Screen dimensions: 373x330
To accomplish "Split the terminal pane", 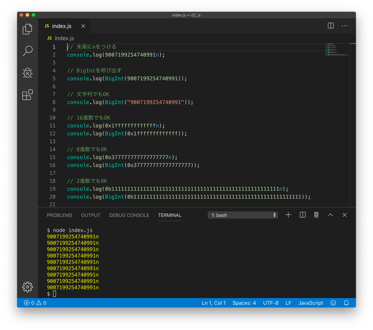I will tap(303, 215).
